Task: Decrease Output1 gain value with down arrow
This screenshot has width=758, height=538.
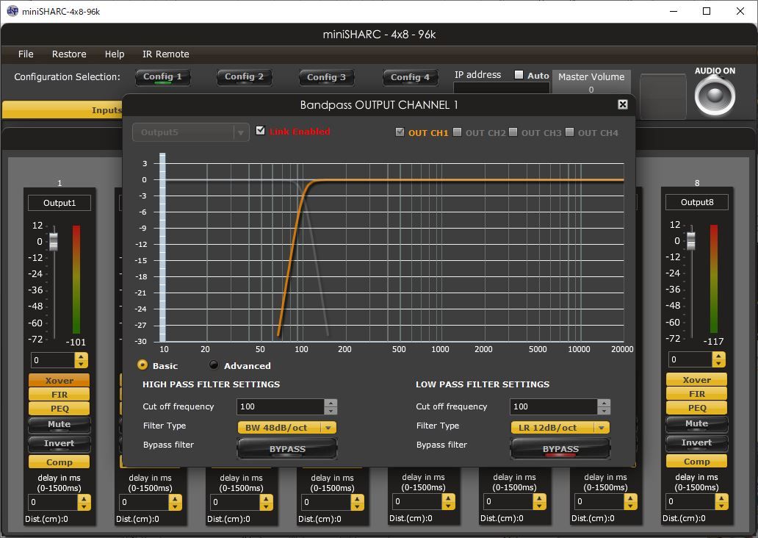Action: click(x=82, y=364)
